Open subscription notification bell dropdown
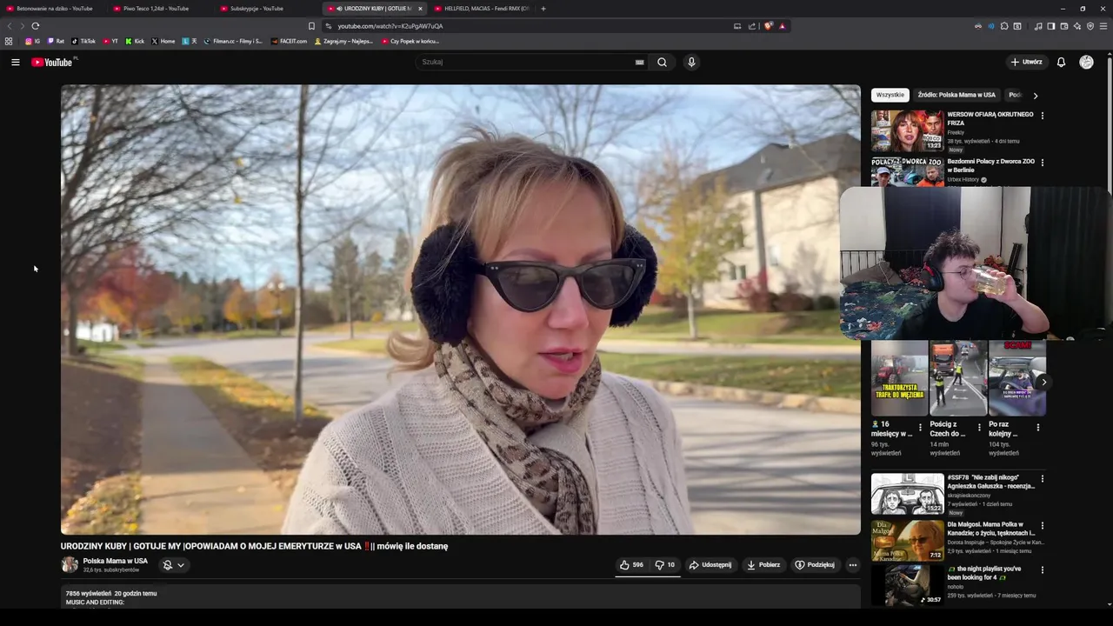Screen dimensions: 1113x626 pos(174,565)
